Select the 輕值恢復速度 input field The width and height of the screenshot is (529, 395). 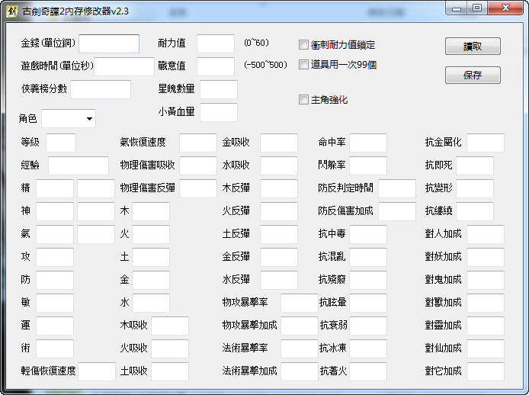(x=97, y=371)
